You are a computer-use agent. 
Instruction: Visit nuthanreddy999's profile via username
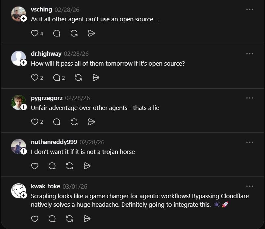point(54,142)
